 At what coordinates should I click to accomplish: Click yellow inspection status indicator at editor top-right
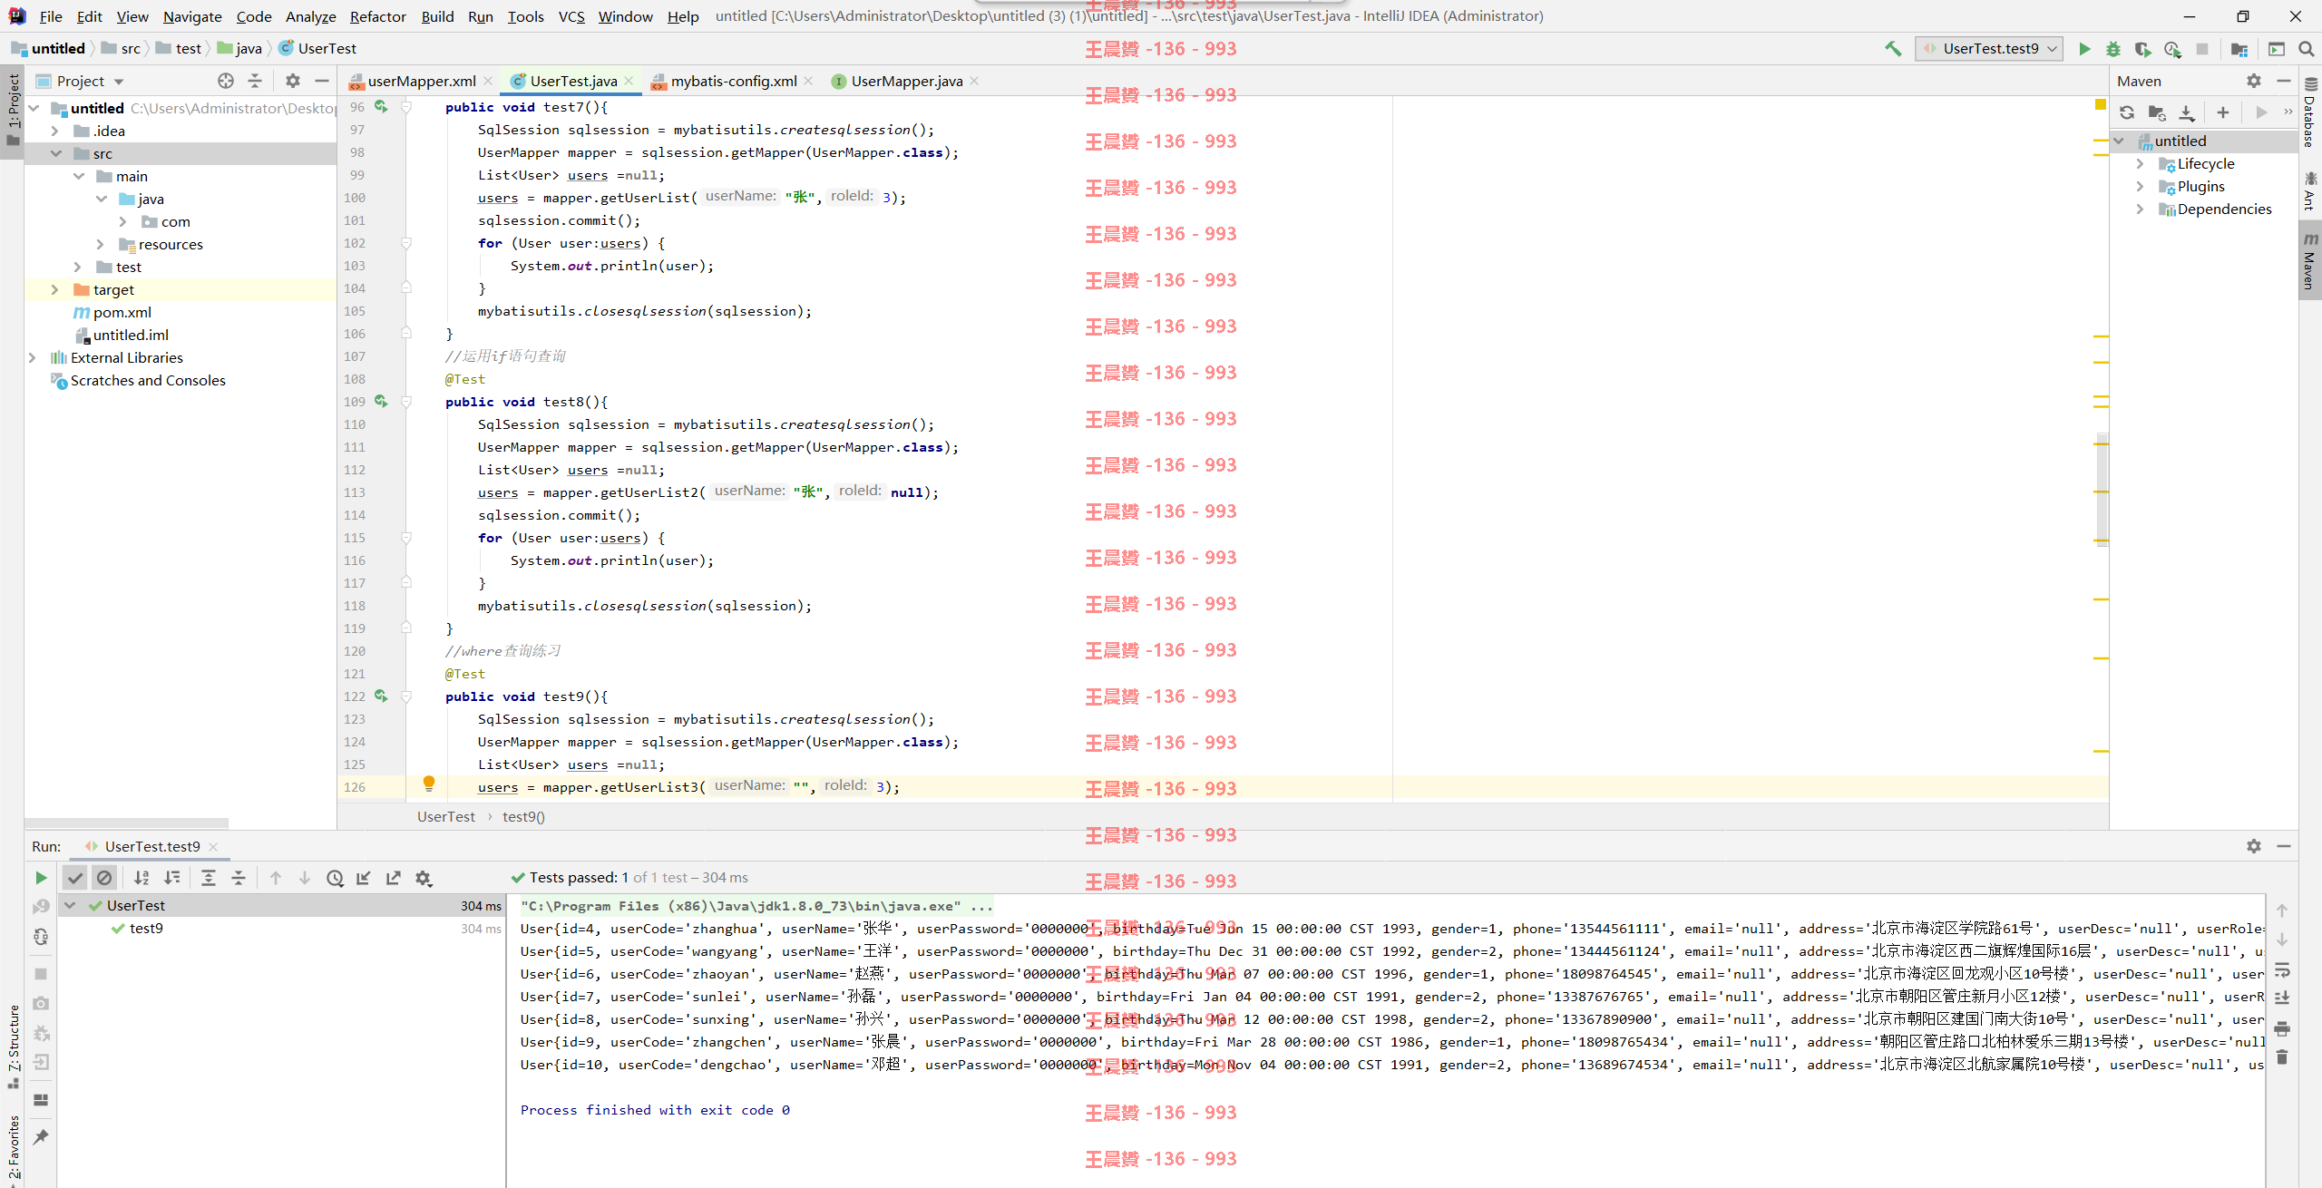(2100, 105)
